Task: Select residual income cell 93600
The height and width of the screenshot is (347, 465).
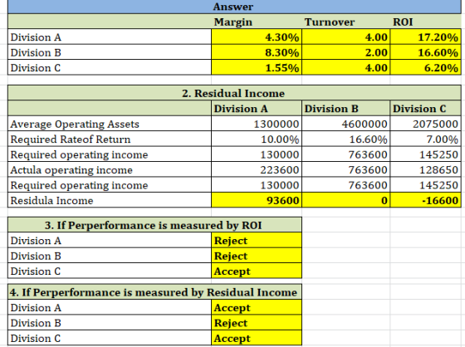Action: coord(257,200)
